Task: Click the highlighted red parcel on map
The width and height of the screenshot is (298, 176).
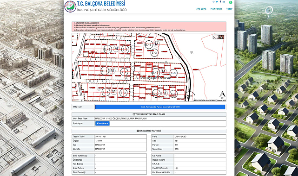Action: [x=149, y=68]
